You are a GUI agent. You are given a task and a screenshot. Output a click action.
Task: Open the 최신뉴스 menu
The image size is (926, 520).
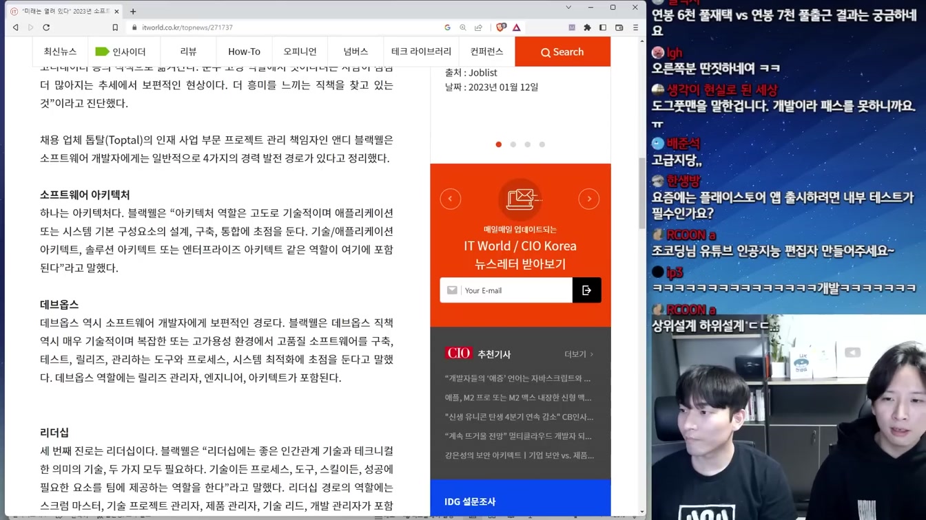pos(60,52)
